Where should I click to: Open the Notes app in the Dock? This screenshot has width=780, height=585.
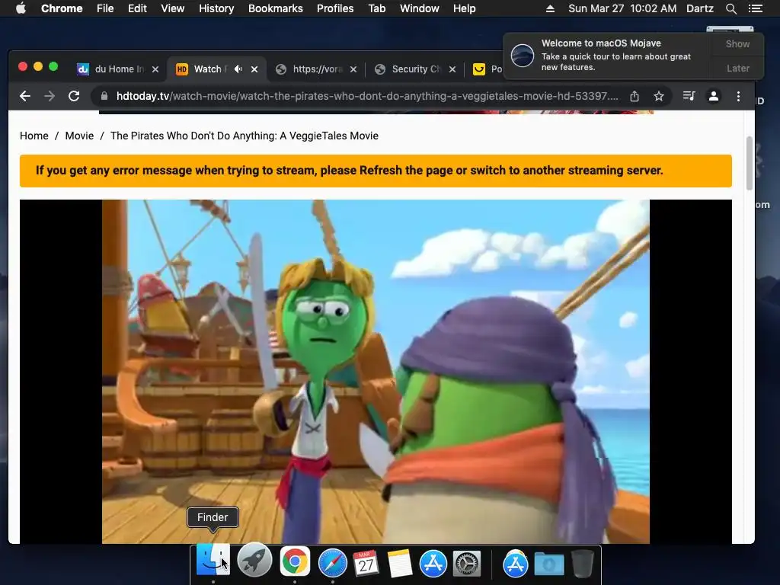tap(399, 563)
